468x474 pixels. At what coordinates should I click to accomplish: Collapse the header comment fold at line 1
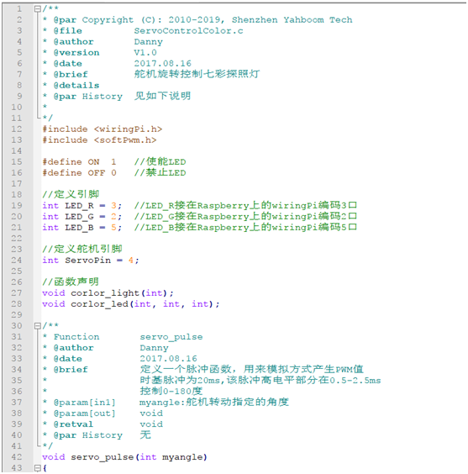38,9
